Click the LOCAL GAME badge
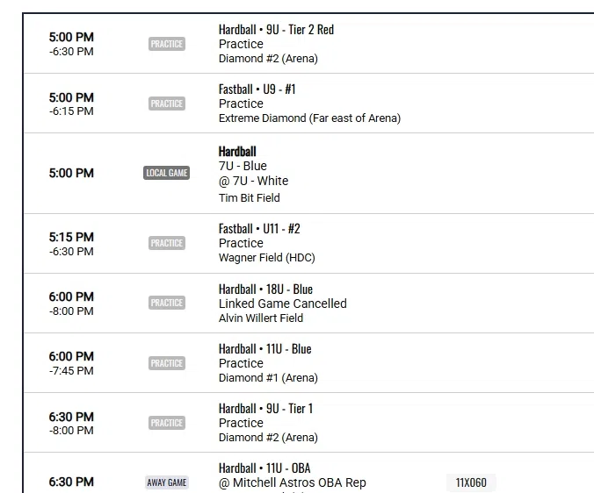594x493 pixels. (x=166, y=173)
